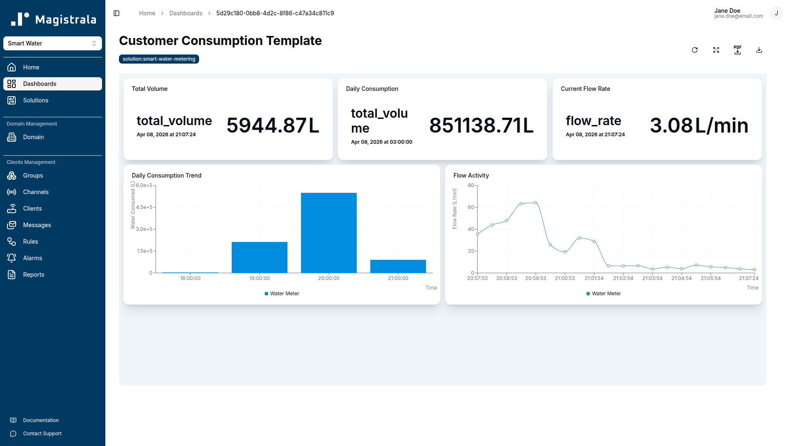
Task: Collapse the navigation sidebar
Action: point(116,13)
